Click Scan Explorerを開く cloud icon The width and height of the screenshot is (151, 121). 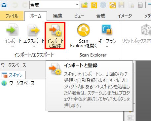(x=84, y=30)
